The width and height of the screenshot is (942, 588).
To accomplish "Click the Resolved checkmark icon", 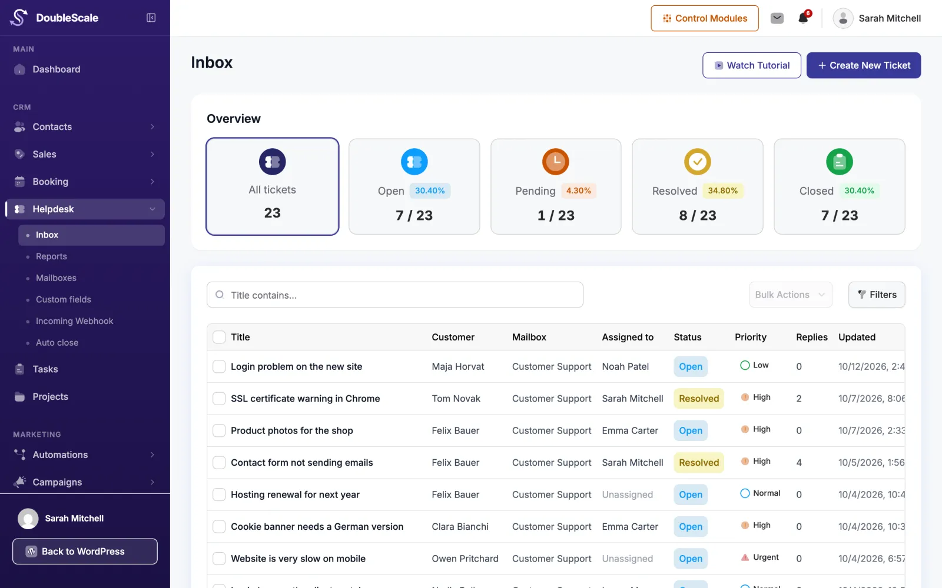I will (697, 162).
